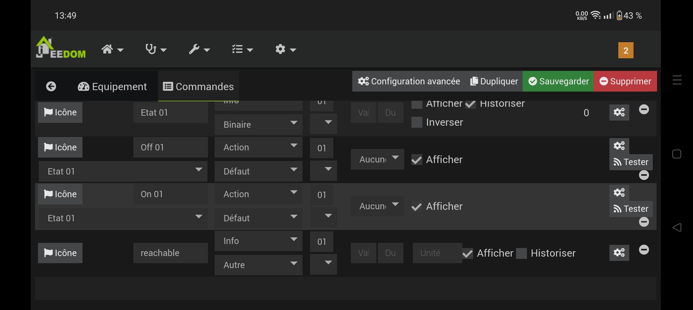Expand Etat 01 dropdown under On 01
Screen dimensions: 693x310
(x=123, y=218)
